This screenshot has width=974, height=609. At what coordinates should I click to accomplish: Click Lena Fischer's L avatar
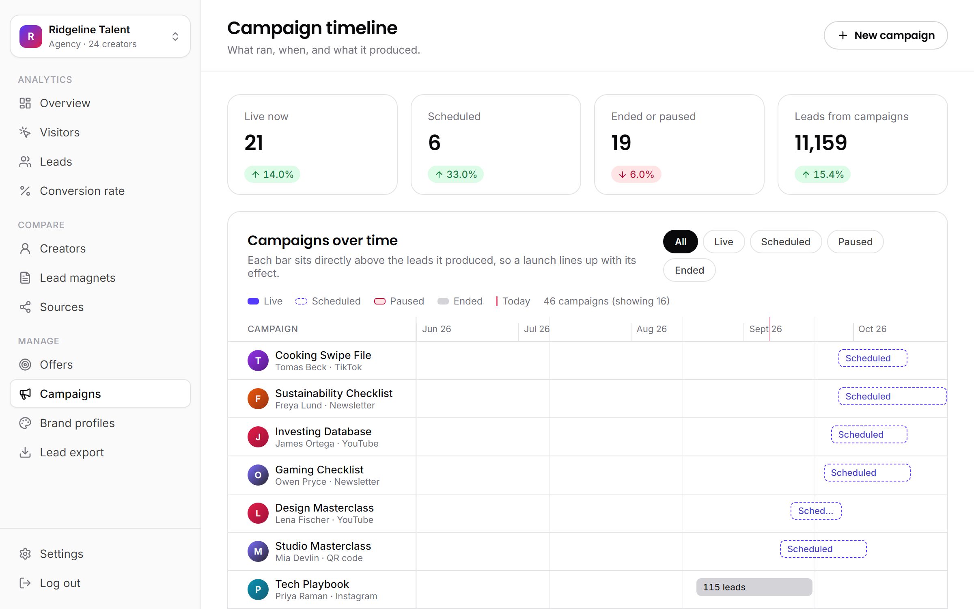258,513
